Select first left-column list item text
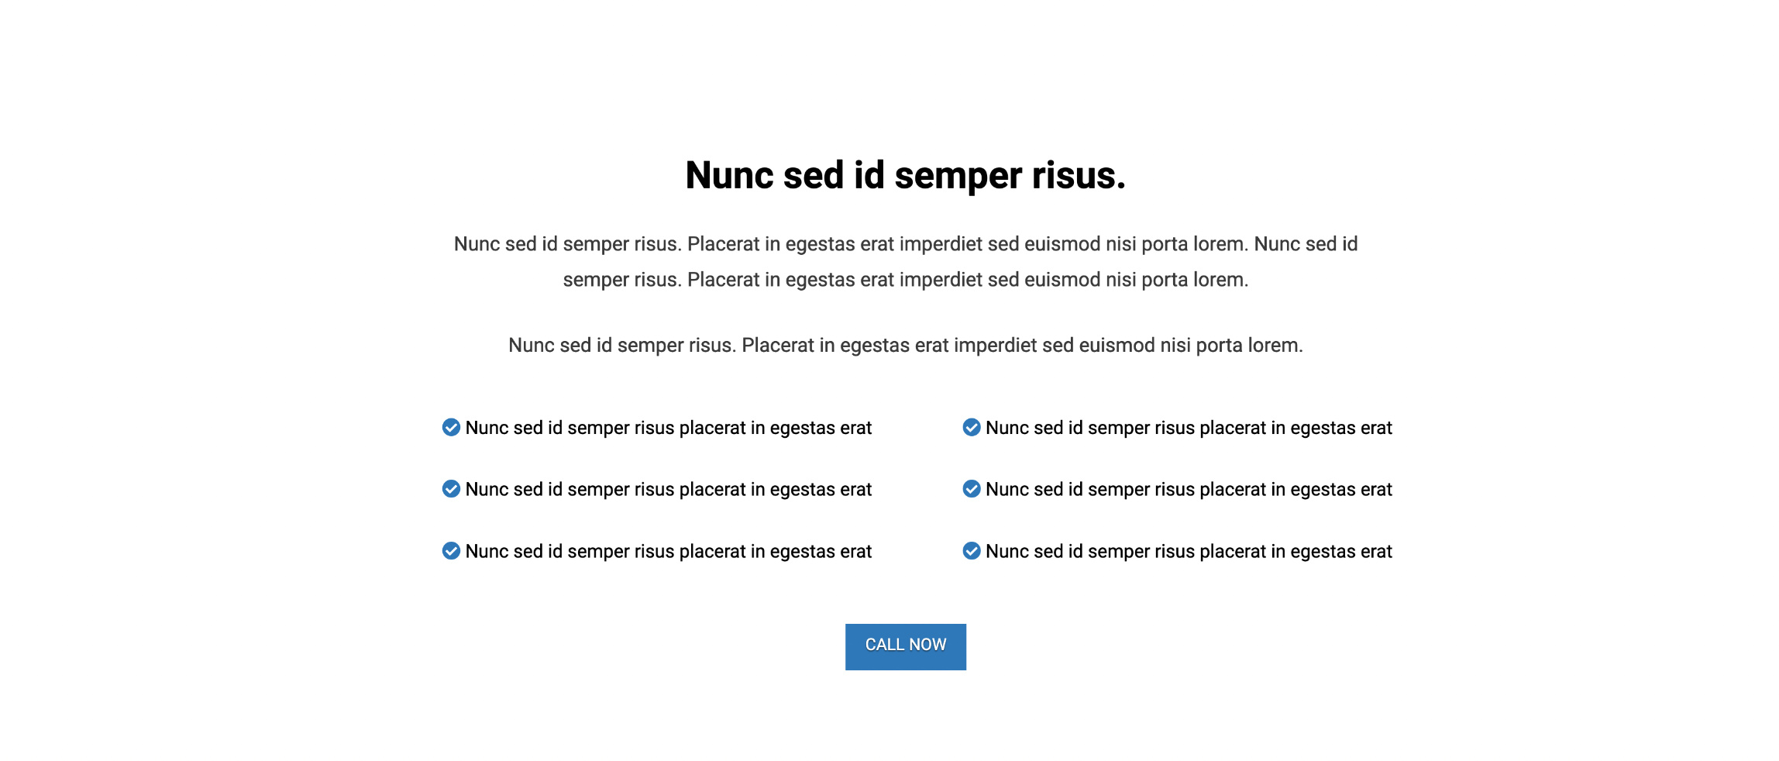This screenshot has height=761, width=1779. coord(669,428)
